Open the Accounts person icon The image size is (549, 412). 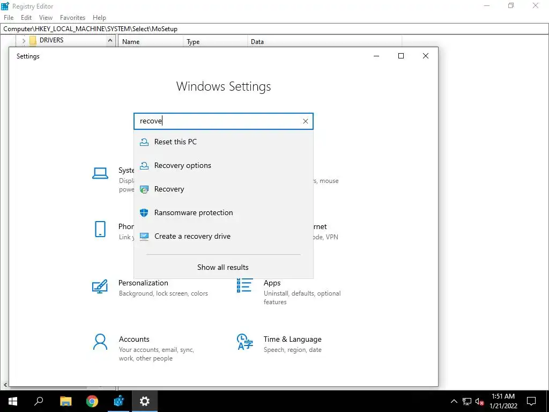pyautogui.click(x=100, y=342)
